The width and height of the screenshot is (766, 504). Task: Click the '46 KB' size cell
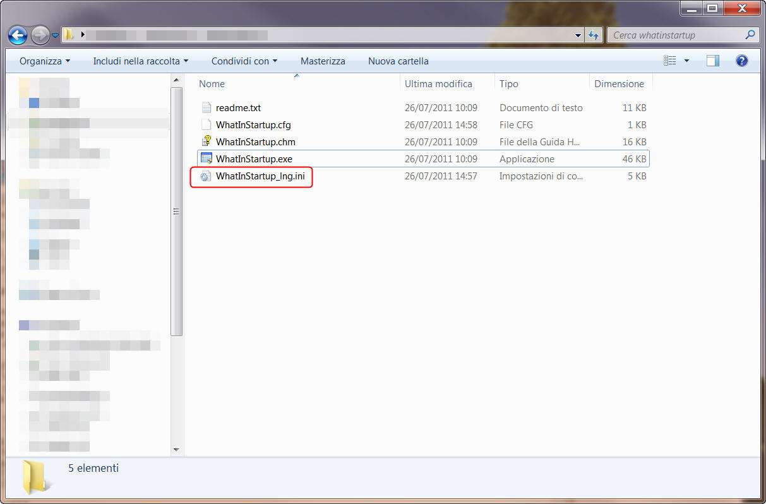634,159
